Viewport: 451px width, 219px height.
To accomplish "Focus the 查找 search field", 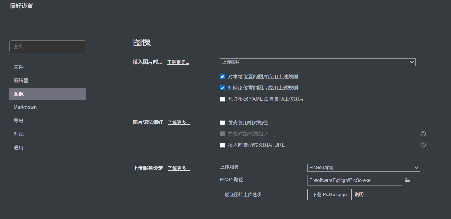I will 47,47.
